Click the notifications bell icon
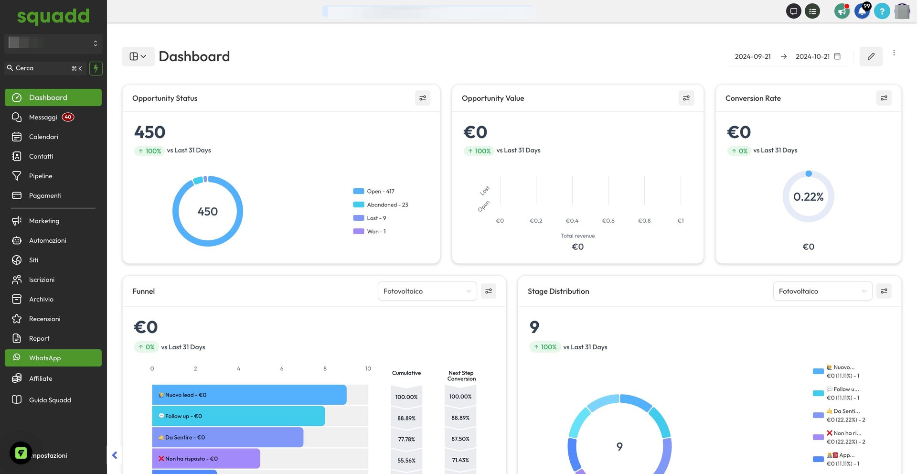The image size is (917, 474). pyautogui.click(x=862, y=11)
